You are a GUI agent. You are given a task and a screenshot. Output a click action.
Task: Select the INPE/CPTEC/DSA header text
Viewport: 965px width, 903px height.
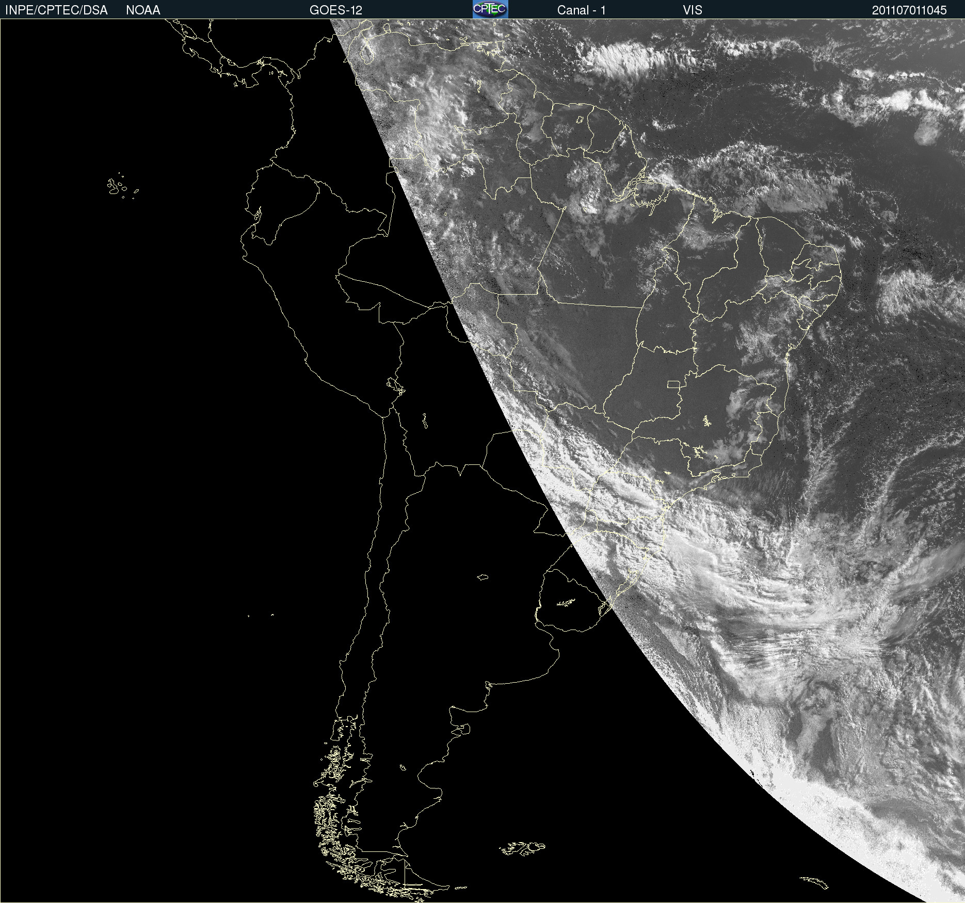56,10
